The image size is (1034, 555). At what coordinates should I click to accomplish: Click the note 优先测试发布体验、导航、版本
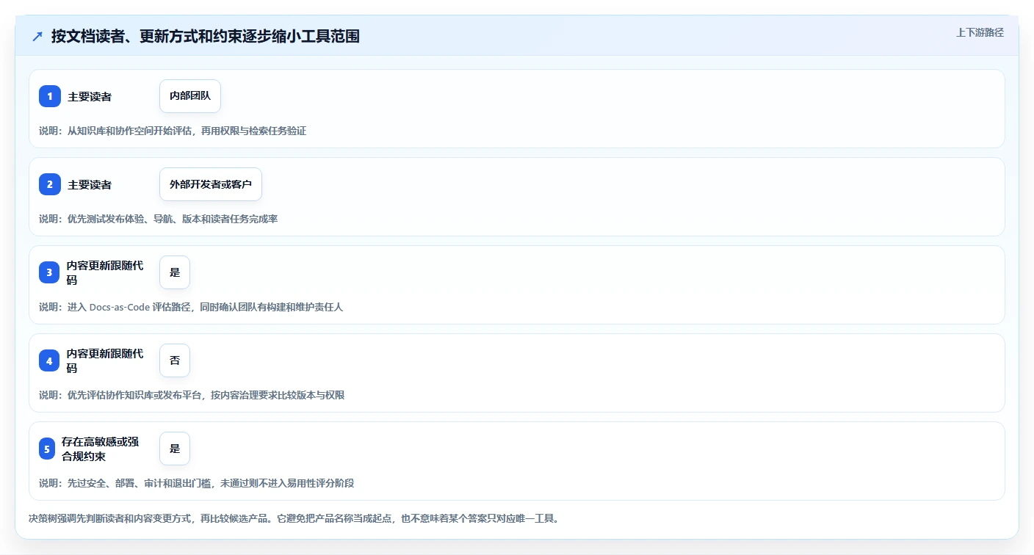click(159, 219)
